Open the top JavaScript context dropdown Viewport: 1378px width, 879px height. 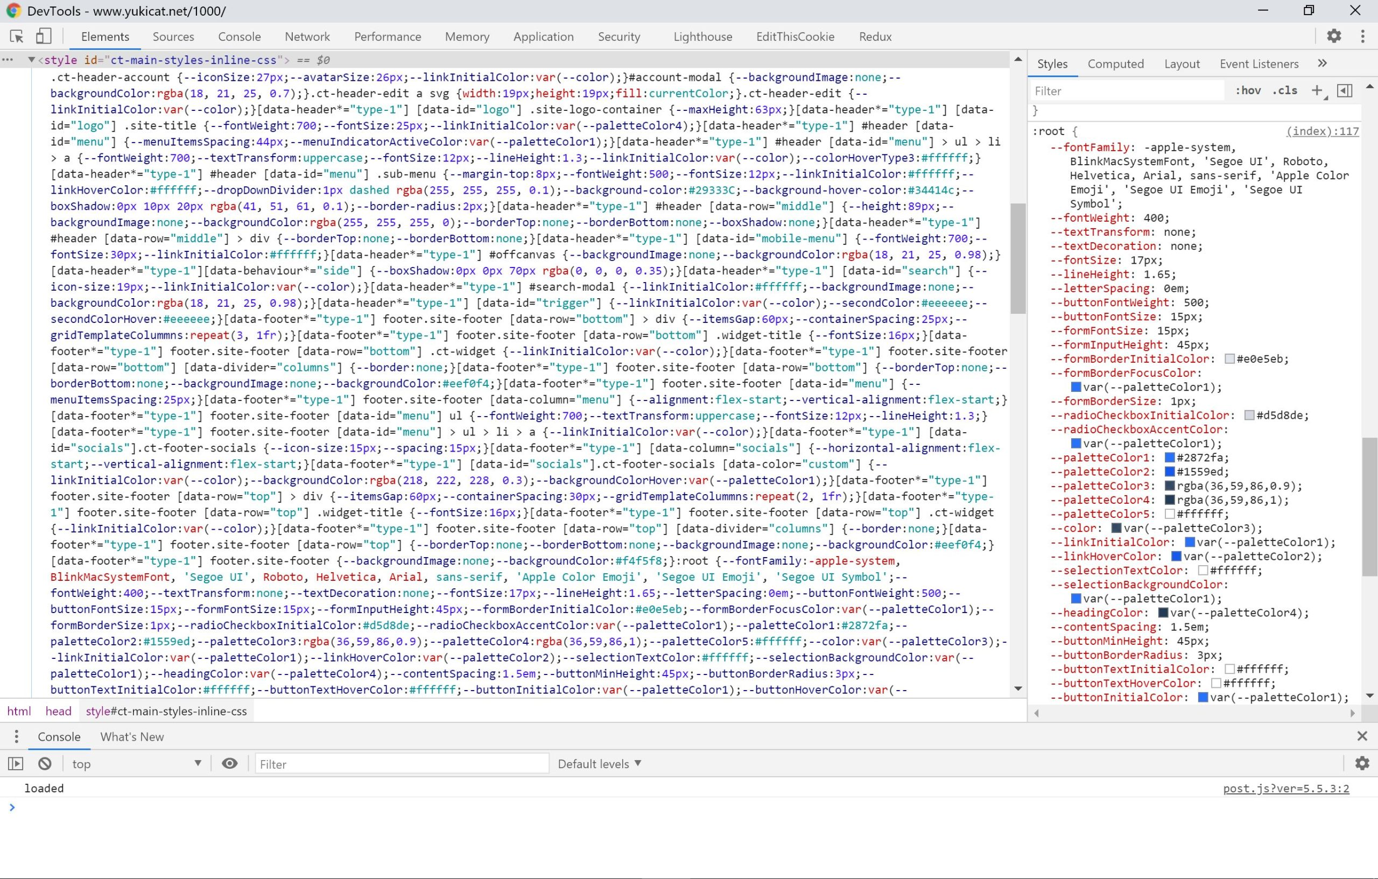point(136,763)
